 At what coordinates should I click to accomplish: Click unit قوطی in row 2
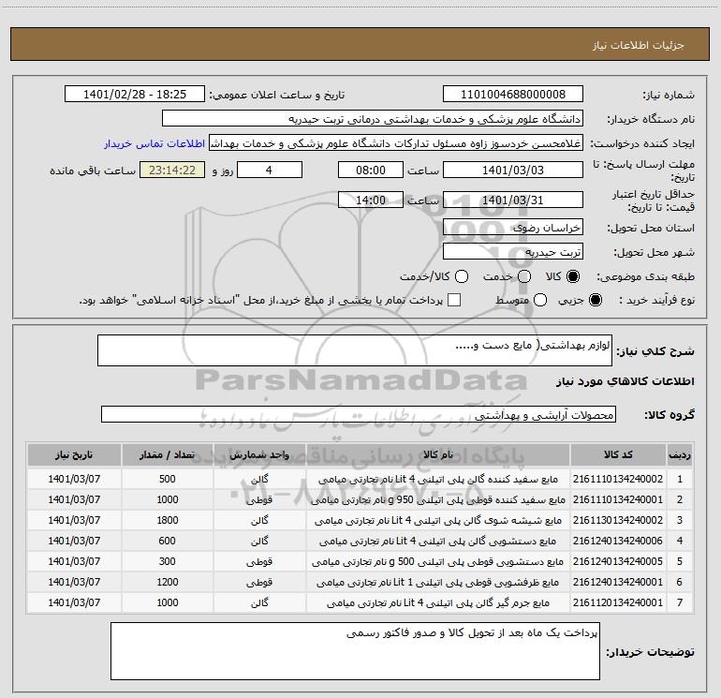click(259, 500)
